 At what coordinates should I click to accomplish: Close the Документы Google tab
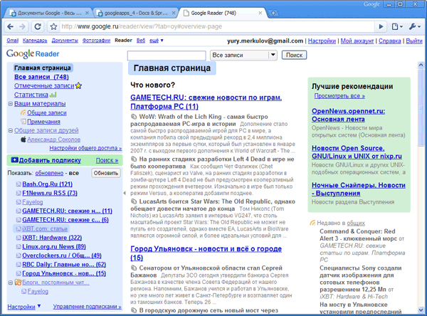point(87,13)
